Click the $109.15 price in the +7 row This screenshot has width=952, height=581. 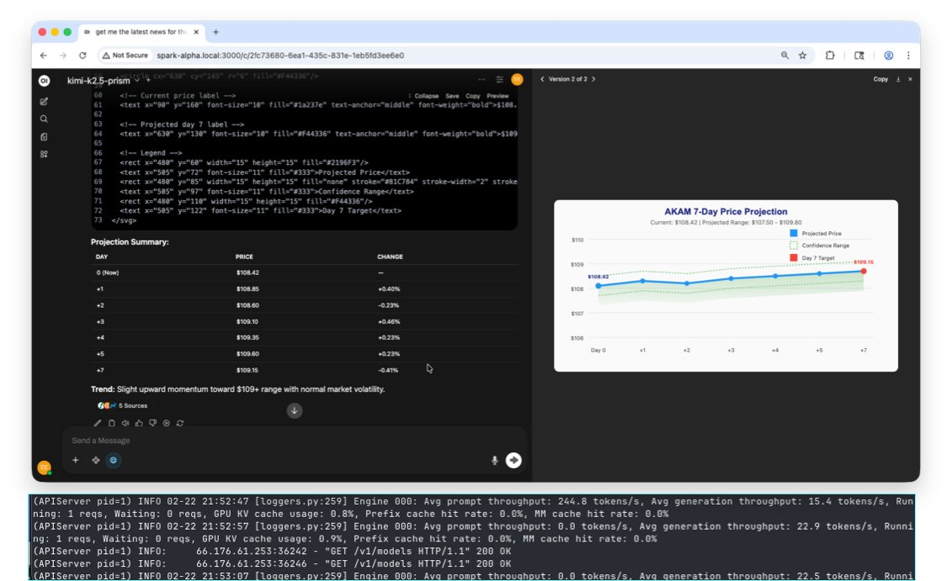tap(247, 370)
